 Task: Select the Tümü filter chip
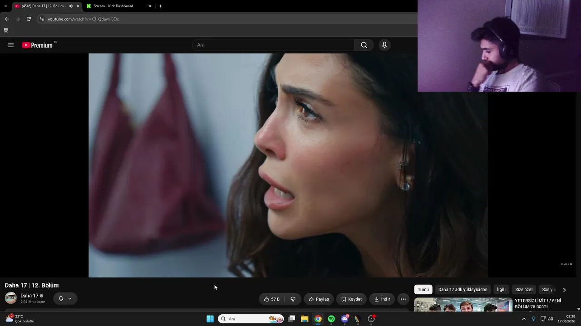(423, 289)
